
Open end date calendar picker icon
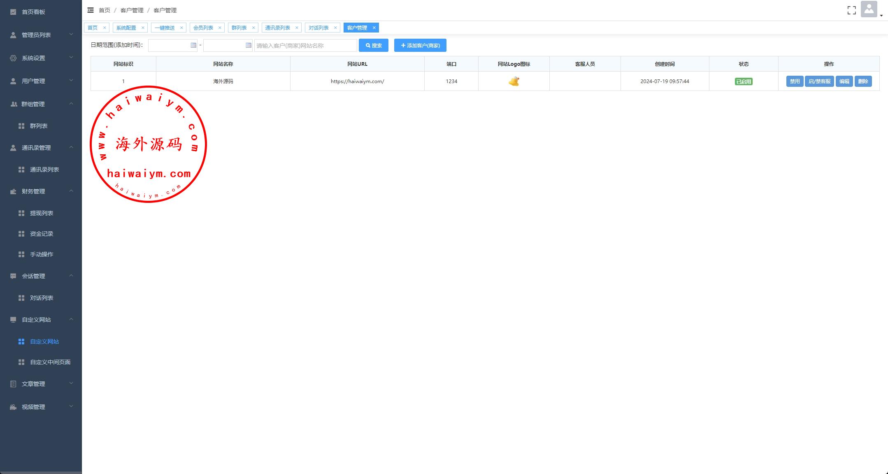[249, 45]
